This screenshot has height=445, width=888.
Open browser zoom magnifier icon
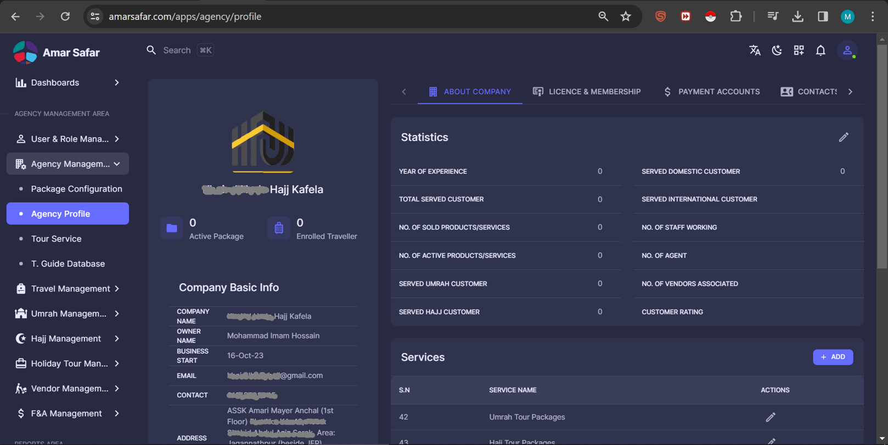click(603, 16)
